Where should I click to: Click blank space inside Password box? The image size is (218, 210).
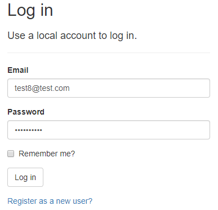[126, 130]
